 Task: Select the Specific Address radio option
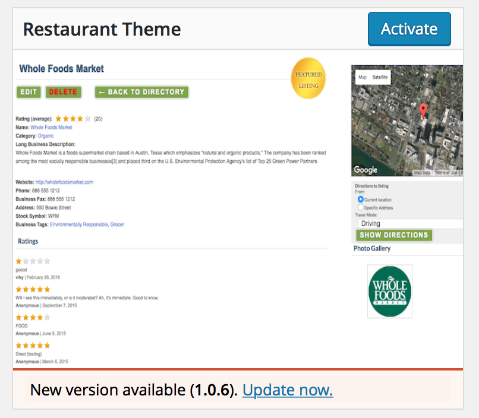tap(361, 207)
